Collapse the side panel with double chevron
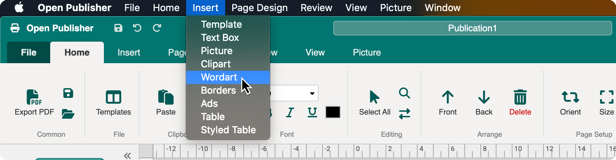 127,156
